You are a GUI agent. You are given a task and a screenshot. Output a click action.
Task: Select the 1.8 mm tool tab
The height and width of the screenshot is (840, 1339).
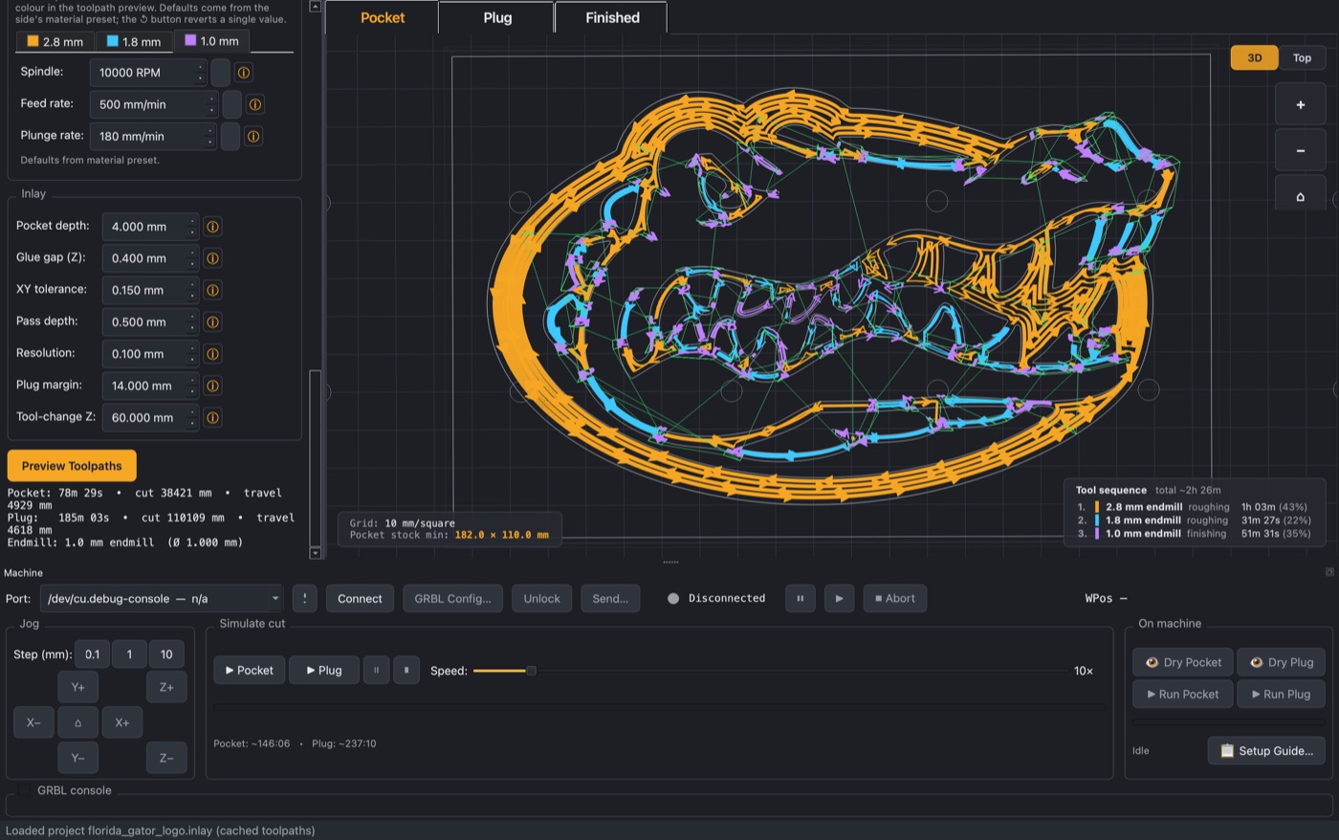point(134,41)
